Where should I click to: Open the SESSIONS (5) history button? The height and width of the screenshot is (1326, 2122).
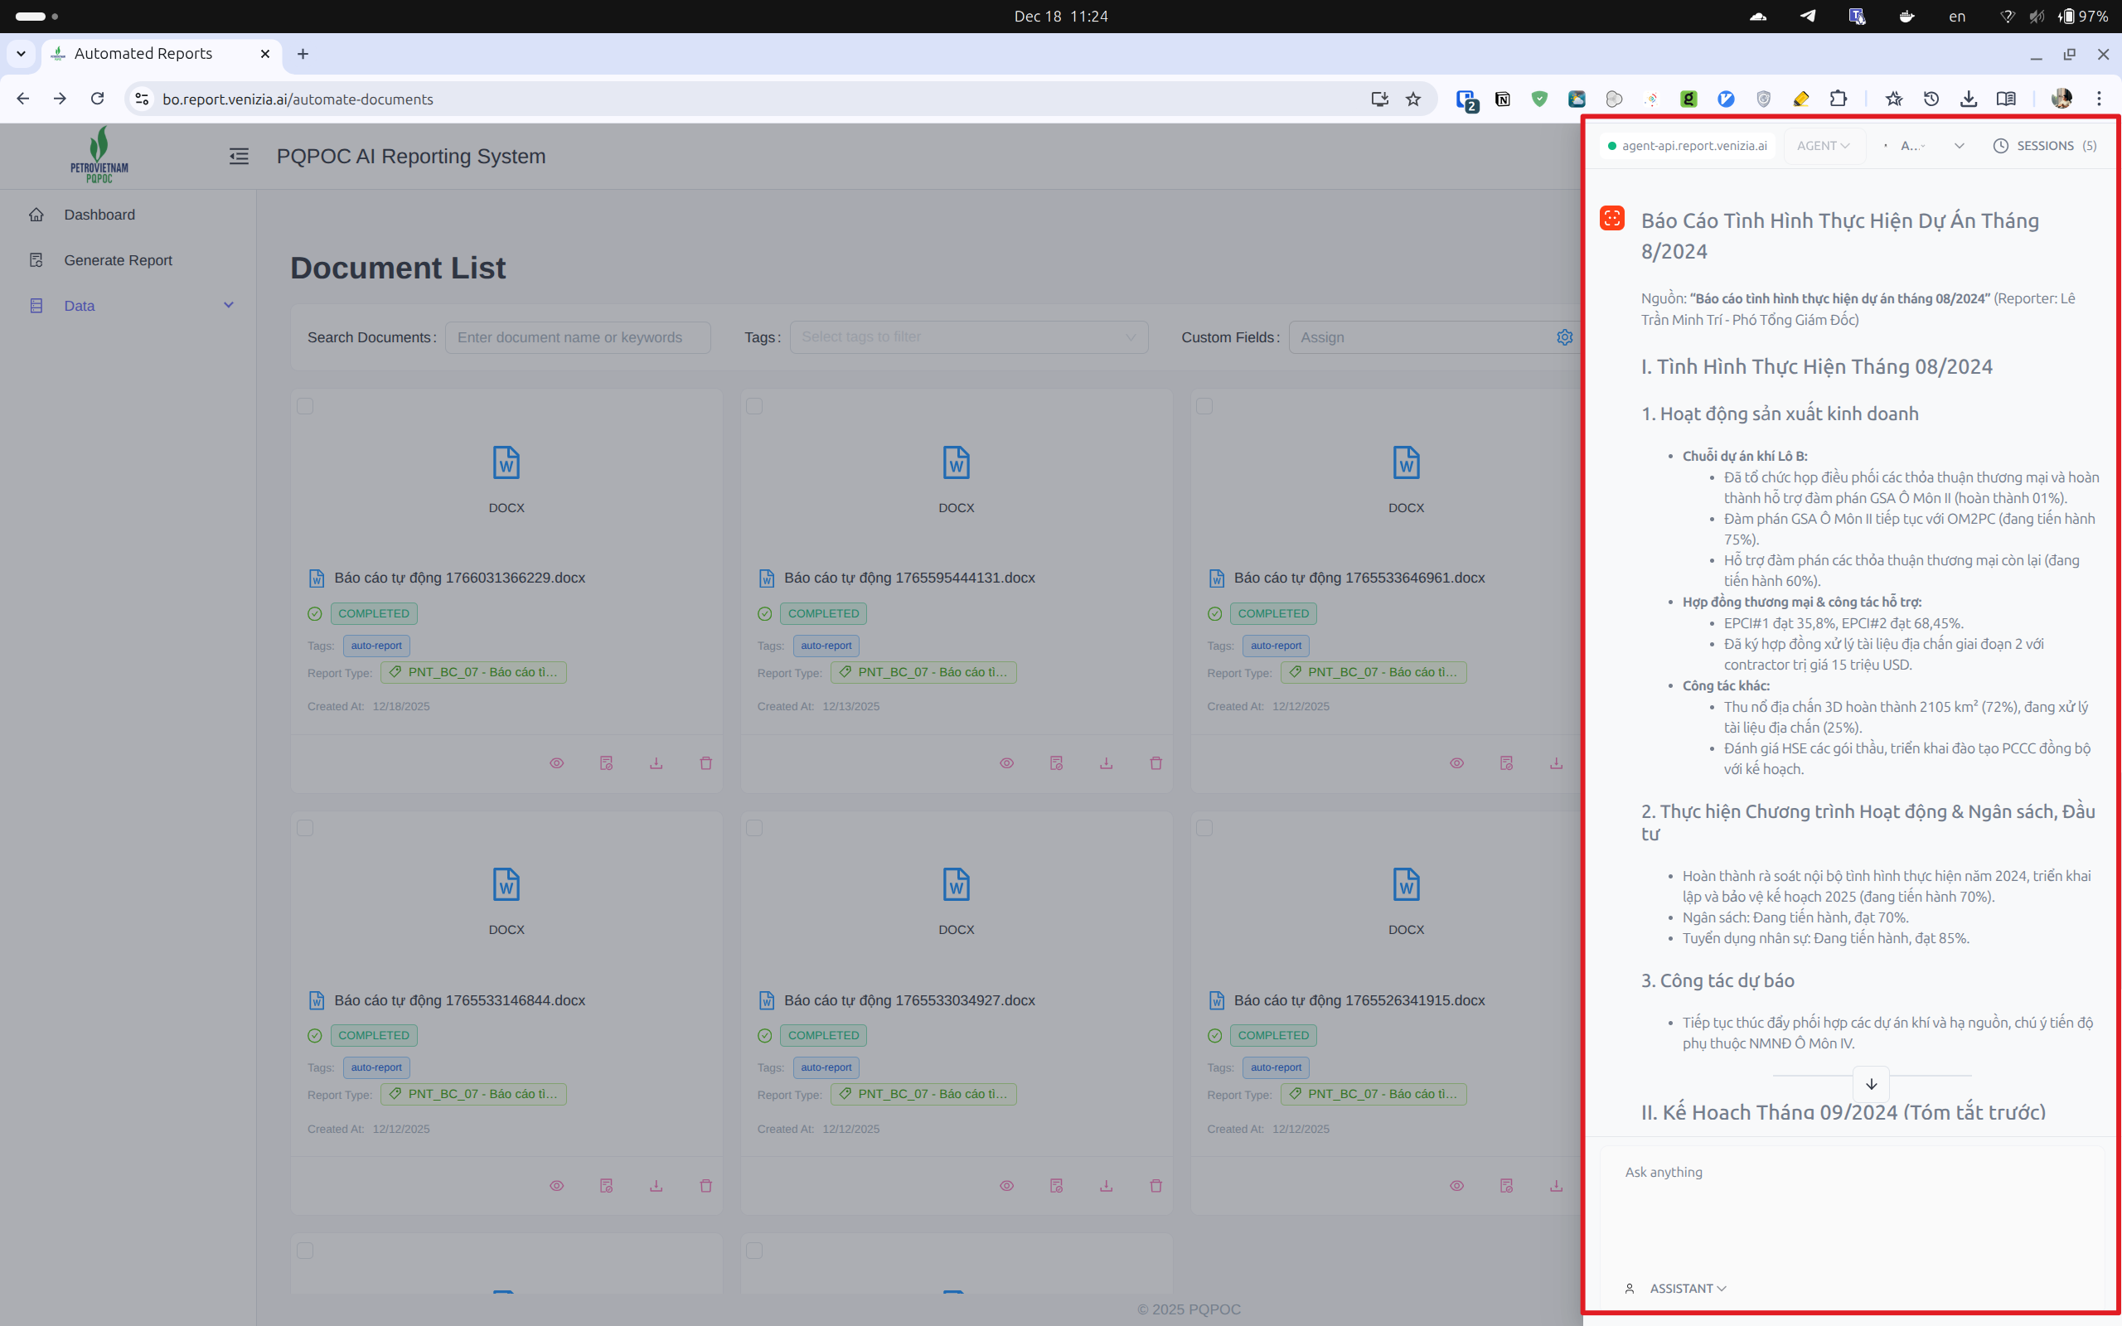click(2045, 146)
